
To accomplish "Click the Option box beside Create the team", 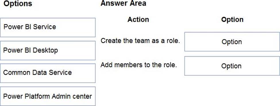I will 232,42.
